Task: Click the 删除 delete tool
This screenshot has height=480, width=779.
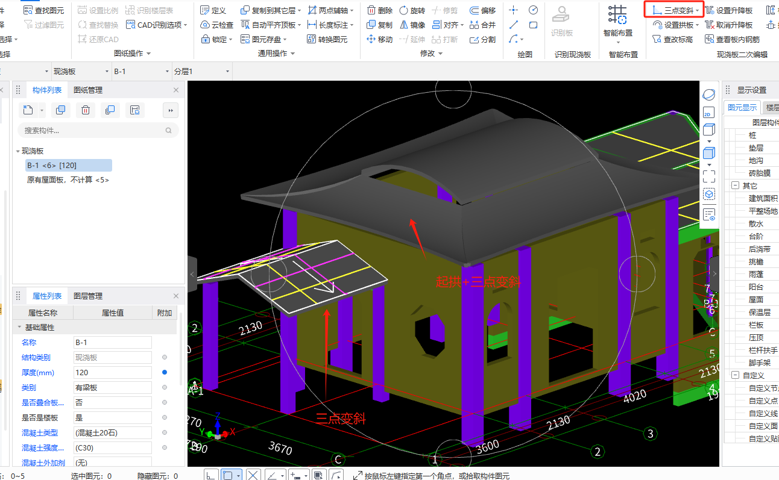Action: tap(379, 10)
